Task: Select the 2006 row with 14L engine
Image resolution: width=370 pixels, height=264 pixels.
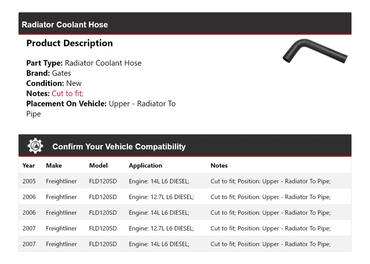Action: pyautogui.click(x=185, y=212)
